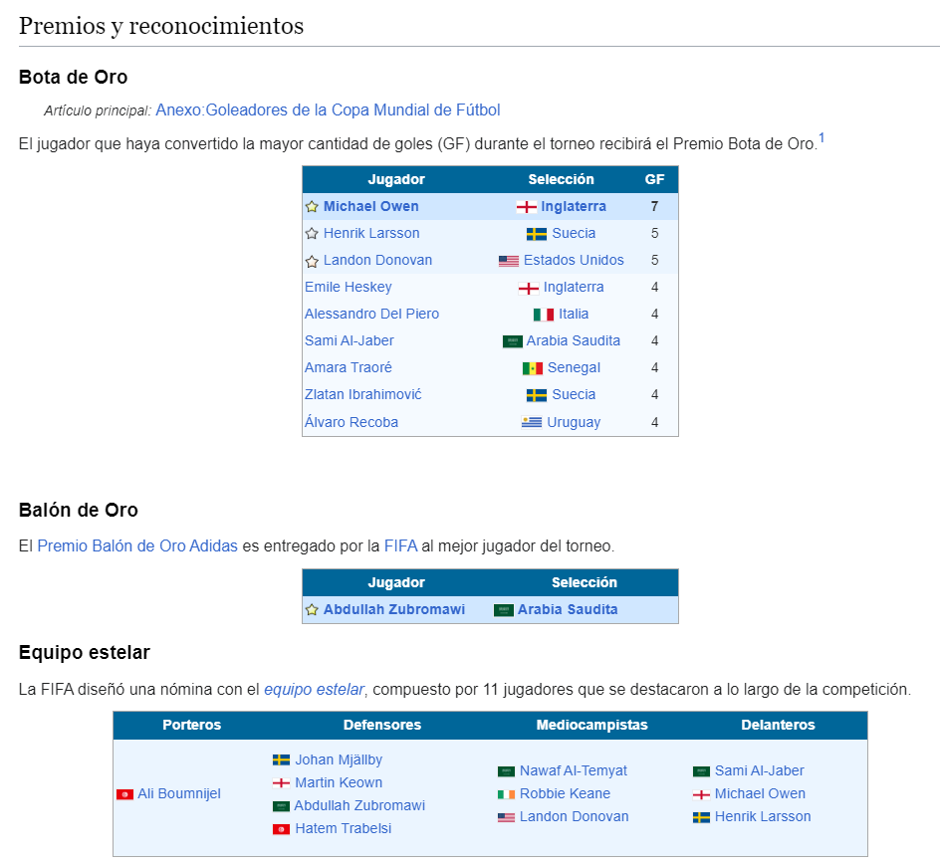
Task: Click Ireland flag beside Robbie Keane
Action: pos(506,794)
